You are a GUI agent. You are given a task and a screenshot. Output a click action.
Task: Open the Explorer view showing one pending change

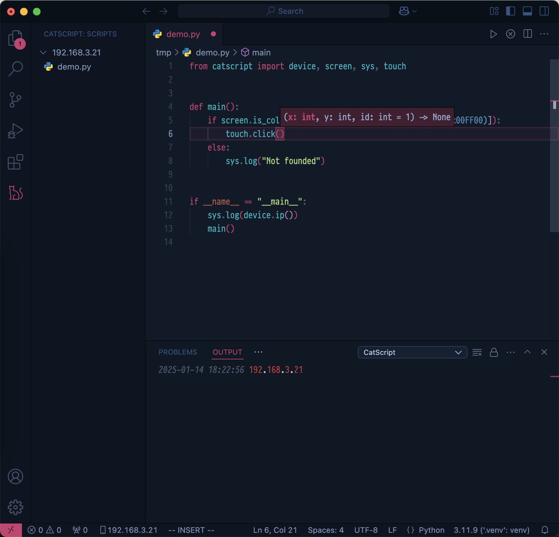click(15, 39)
